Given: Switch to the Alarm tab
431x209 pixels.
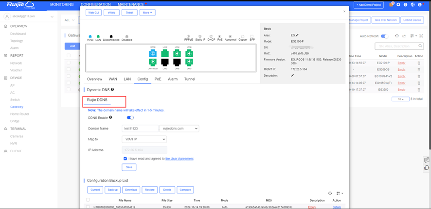Looking at the screenshot, I should [173, 79].
